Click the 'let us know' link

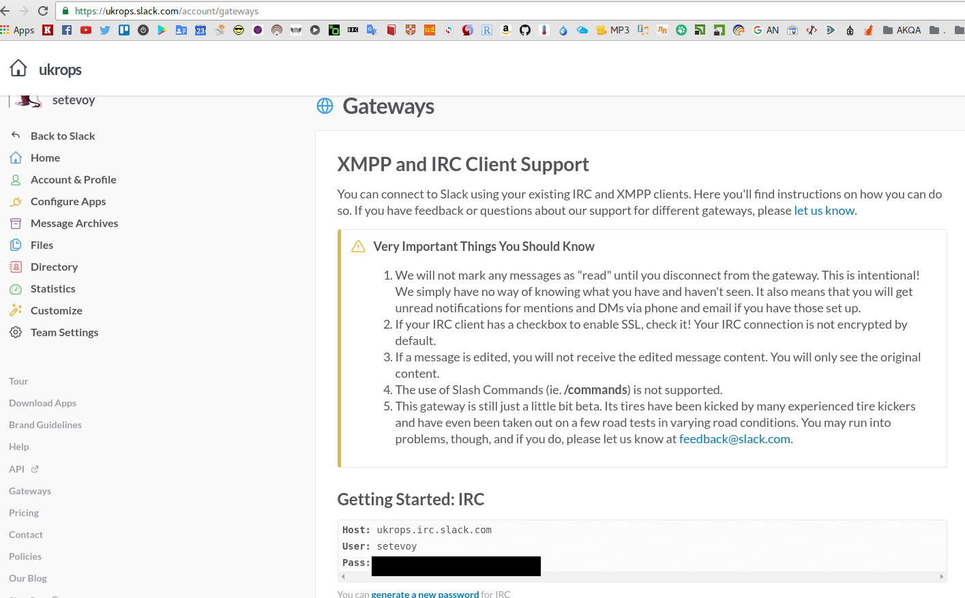coord(824,211)
